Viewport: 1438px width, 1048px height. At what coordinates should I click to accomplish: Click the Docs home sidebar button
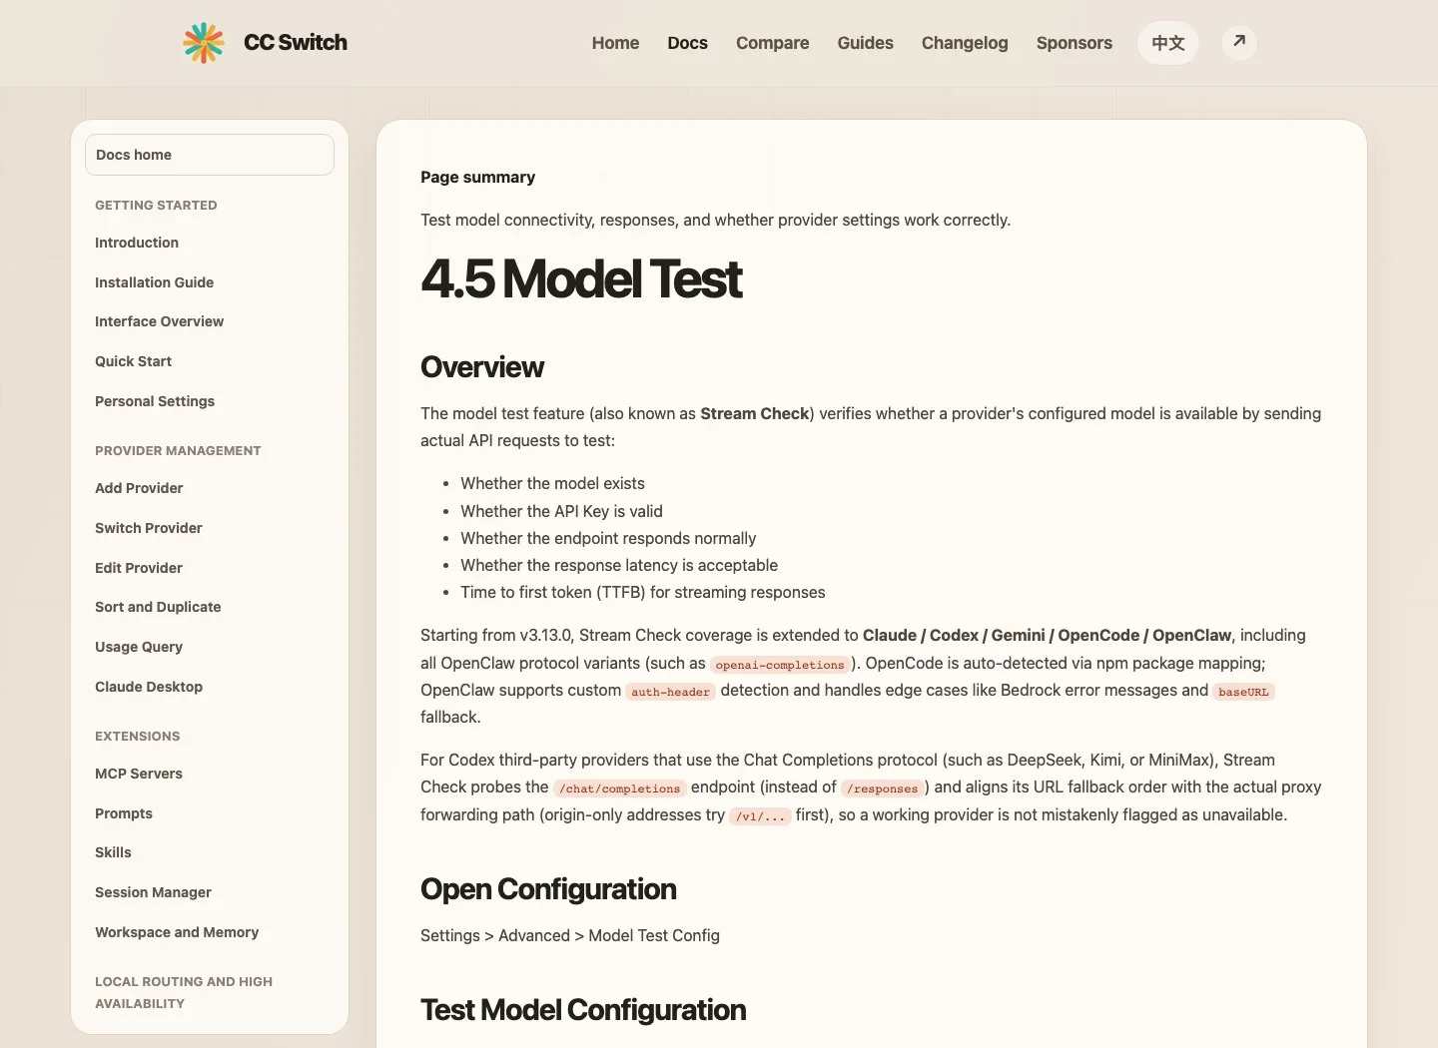210,155
